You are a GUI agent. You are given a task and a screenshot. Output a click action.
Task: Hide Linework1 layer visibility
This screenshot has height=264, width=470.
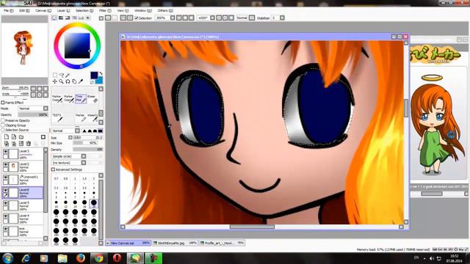[5, 177]
